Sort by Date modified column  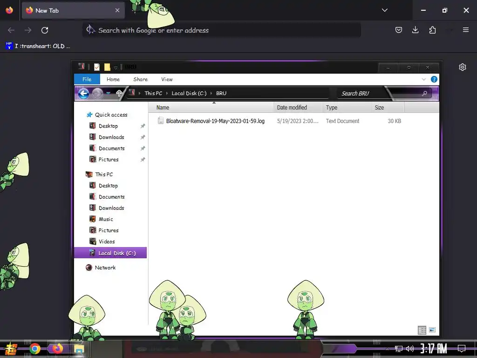(298, 108)
